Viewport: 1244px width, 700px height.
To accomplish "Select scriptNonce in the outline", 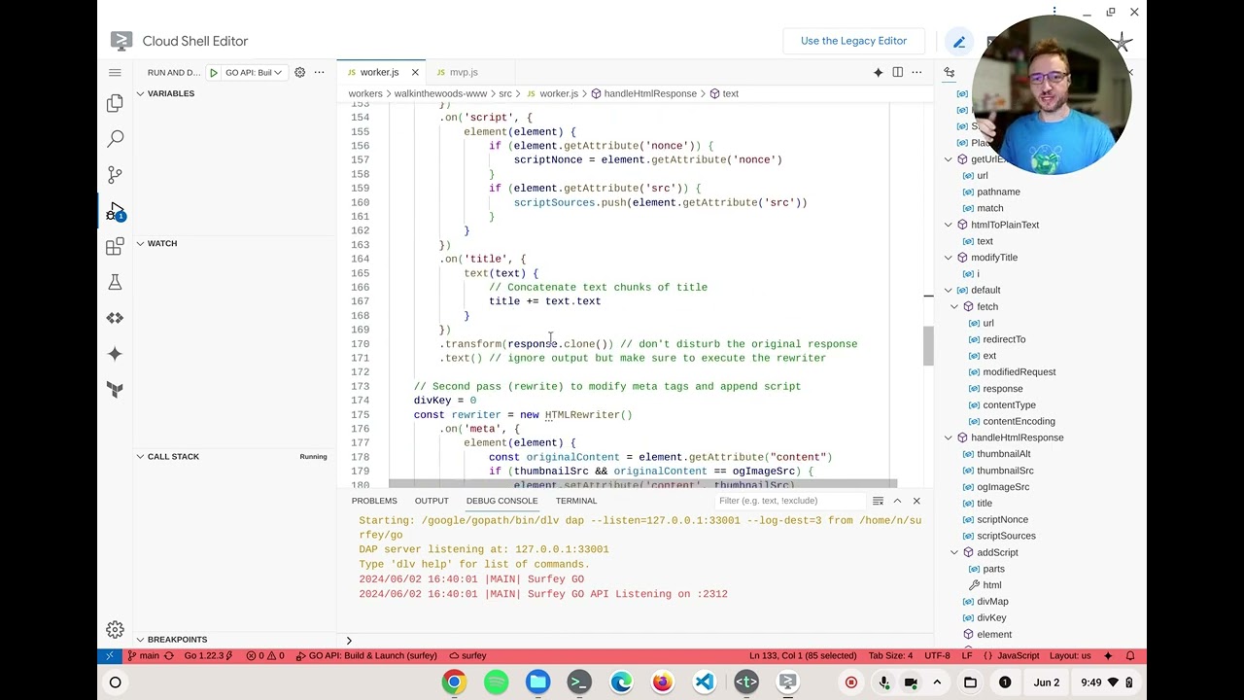I will pyautogui.click(x=1002, y=519).
